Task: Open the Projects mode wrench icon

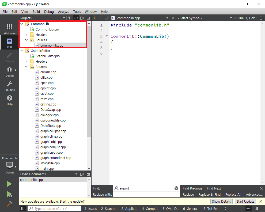Action: coord(9,86)
